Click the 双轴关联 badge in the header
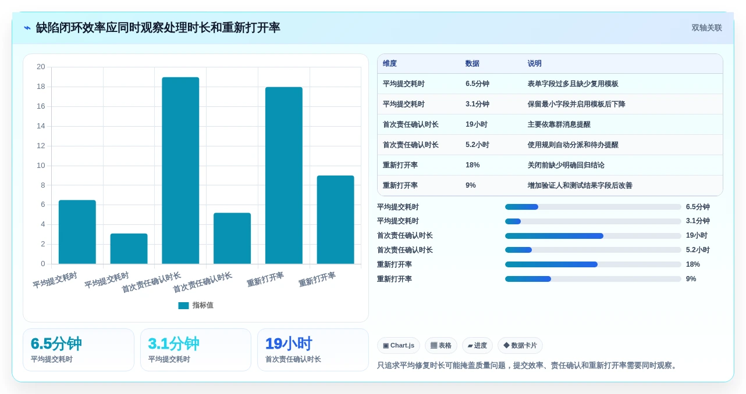This screenshot has height=394, width=746. click(706, 28)
